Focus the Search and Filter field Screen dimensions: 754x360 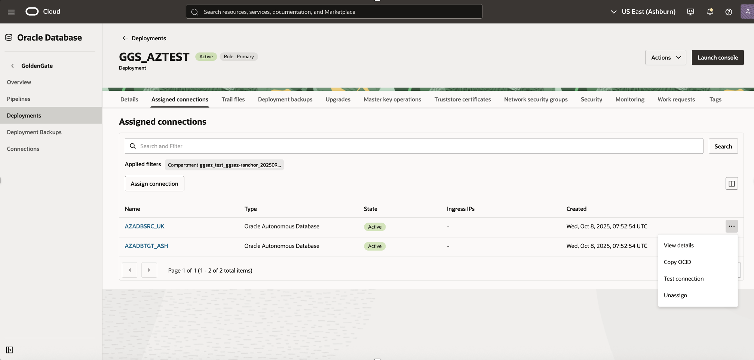pyautogui.click(x=414, y=146)
